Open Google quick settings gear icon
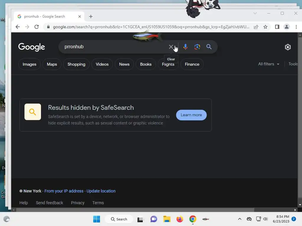 288,47
